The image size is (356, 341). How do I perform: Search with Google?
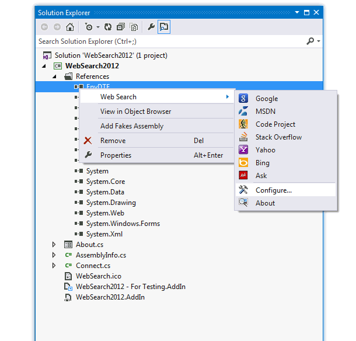[285, 98]
